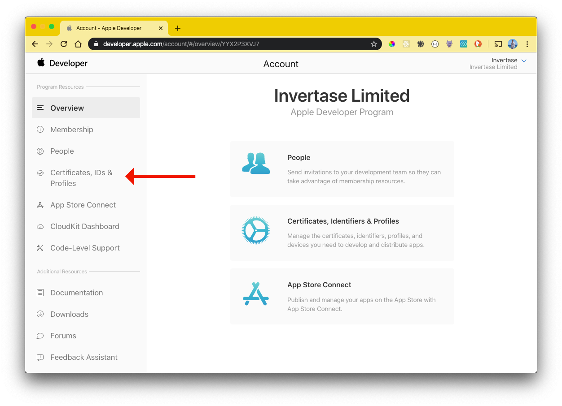Click the Code-Level Support tools icon
Screen dimensions: 562x406
click(40, 248)
